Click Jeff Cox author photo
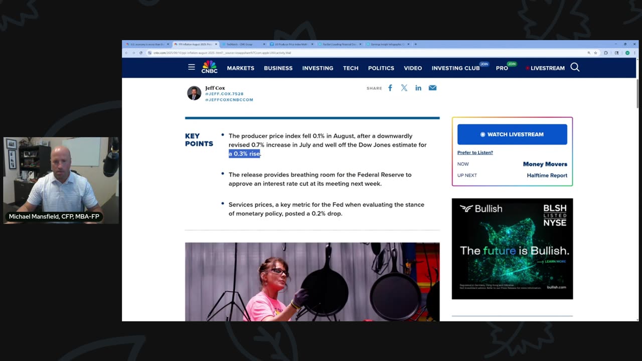This screenshot has height=361, width=642. point(194,93)
